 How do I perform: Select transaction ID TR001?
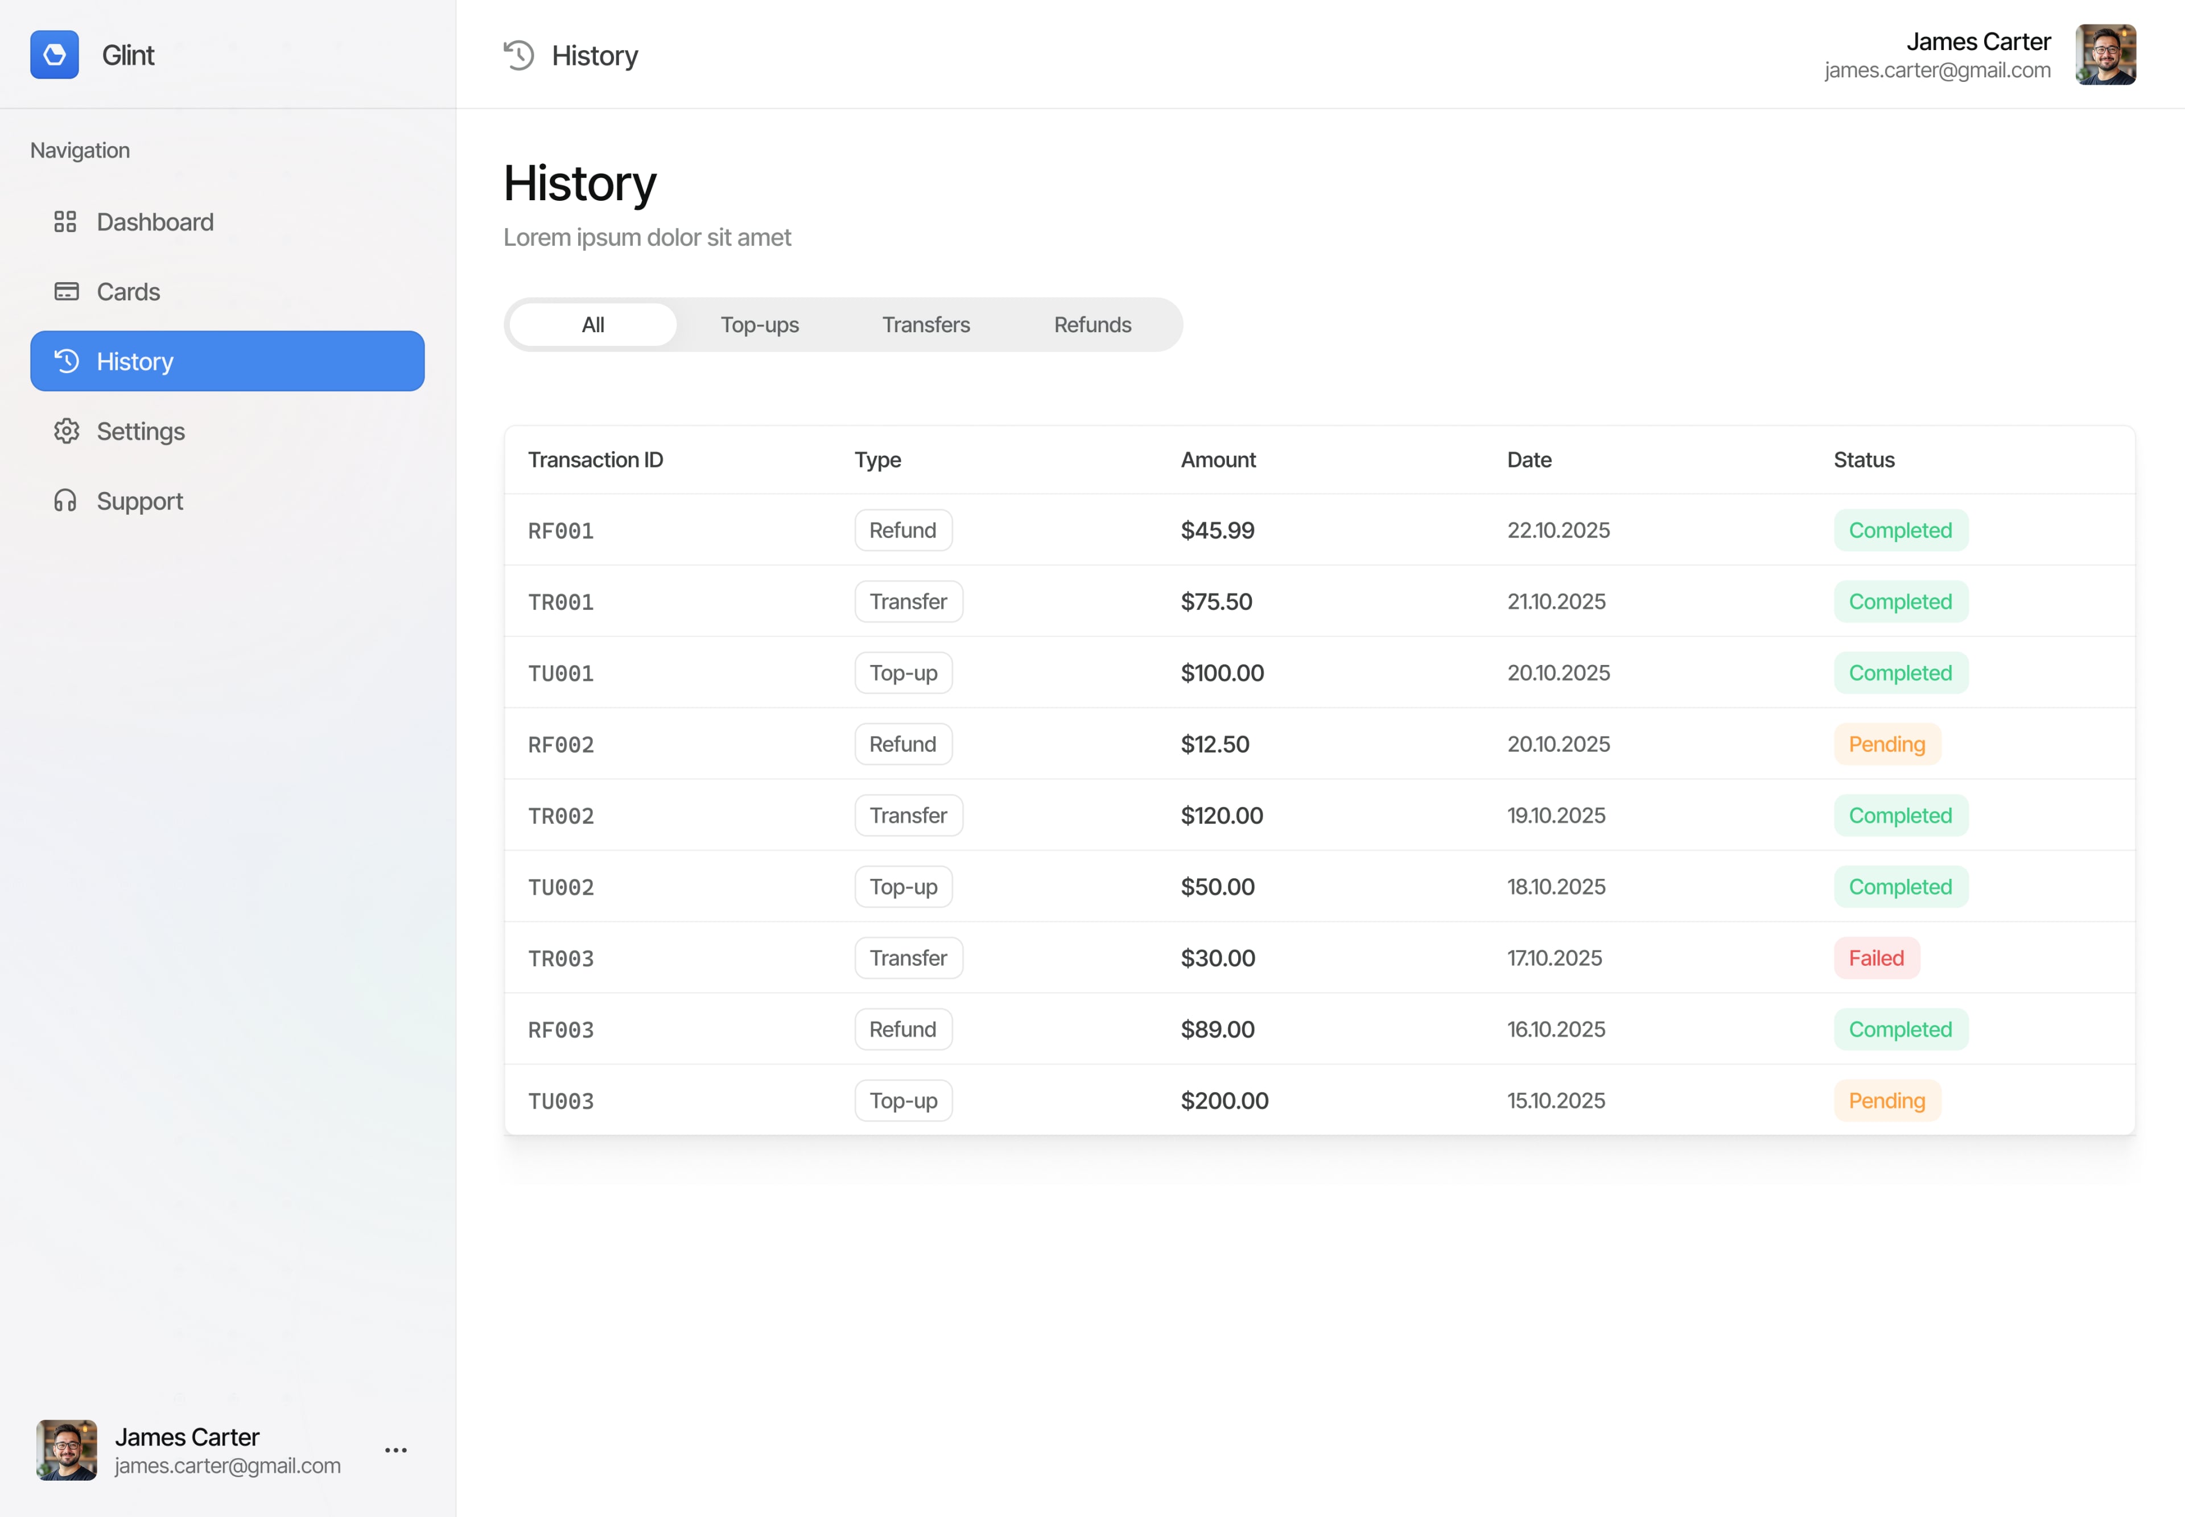click(x=561, y=602)
